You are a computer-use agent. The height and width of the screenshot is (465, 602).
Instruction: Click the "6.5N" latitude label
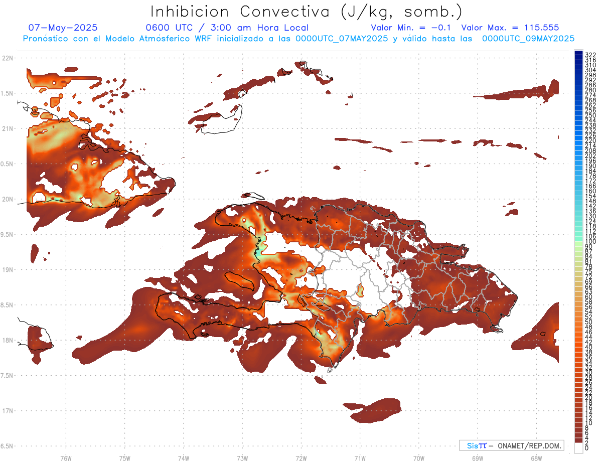tap(7, 446)
